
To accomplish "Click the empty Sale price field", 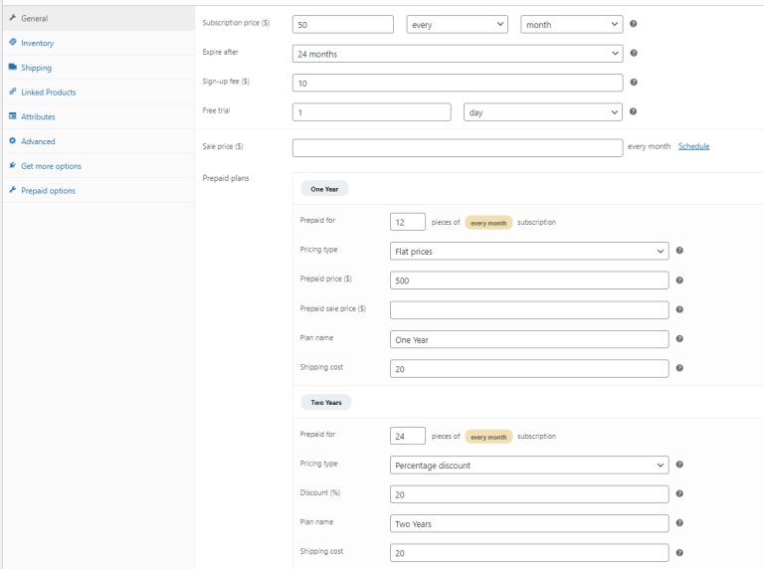I will [x=458, y=147].
